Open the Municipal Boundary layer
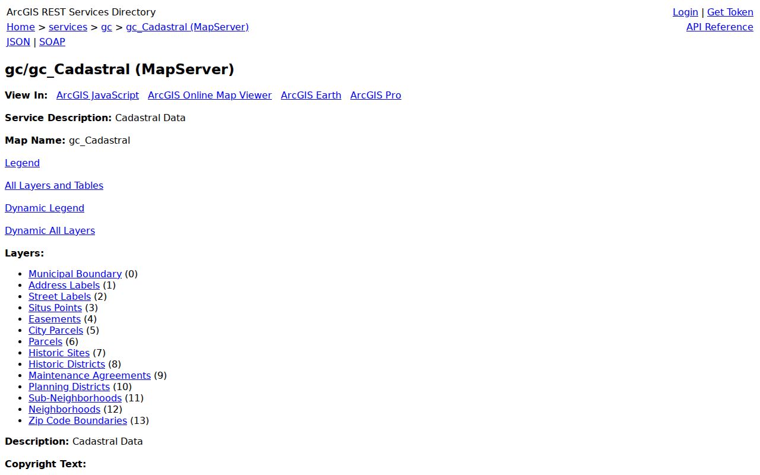Screen dimensions: 760x475 point(75,274)
